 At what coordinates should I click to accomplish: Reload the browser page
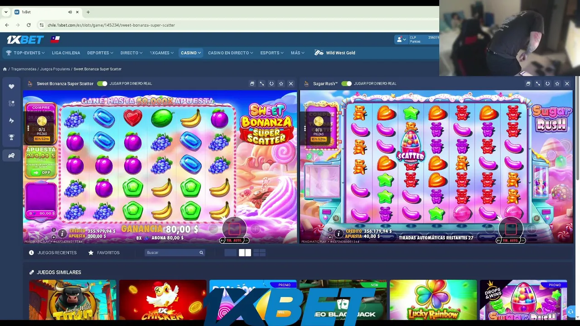tap(29, 25)
